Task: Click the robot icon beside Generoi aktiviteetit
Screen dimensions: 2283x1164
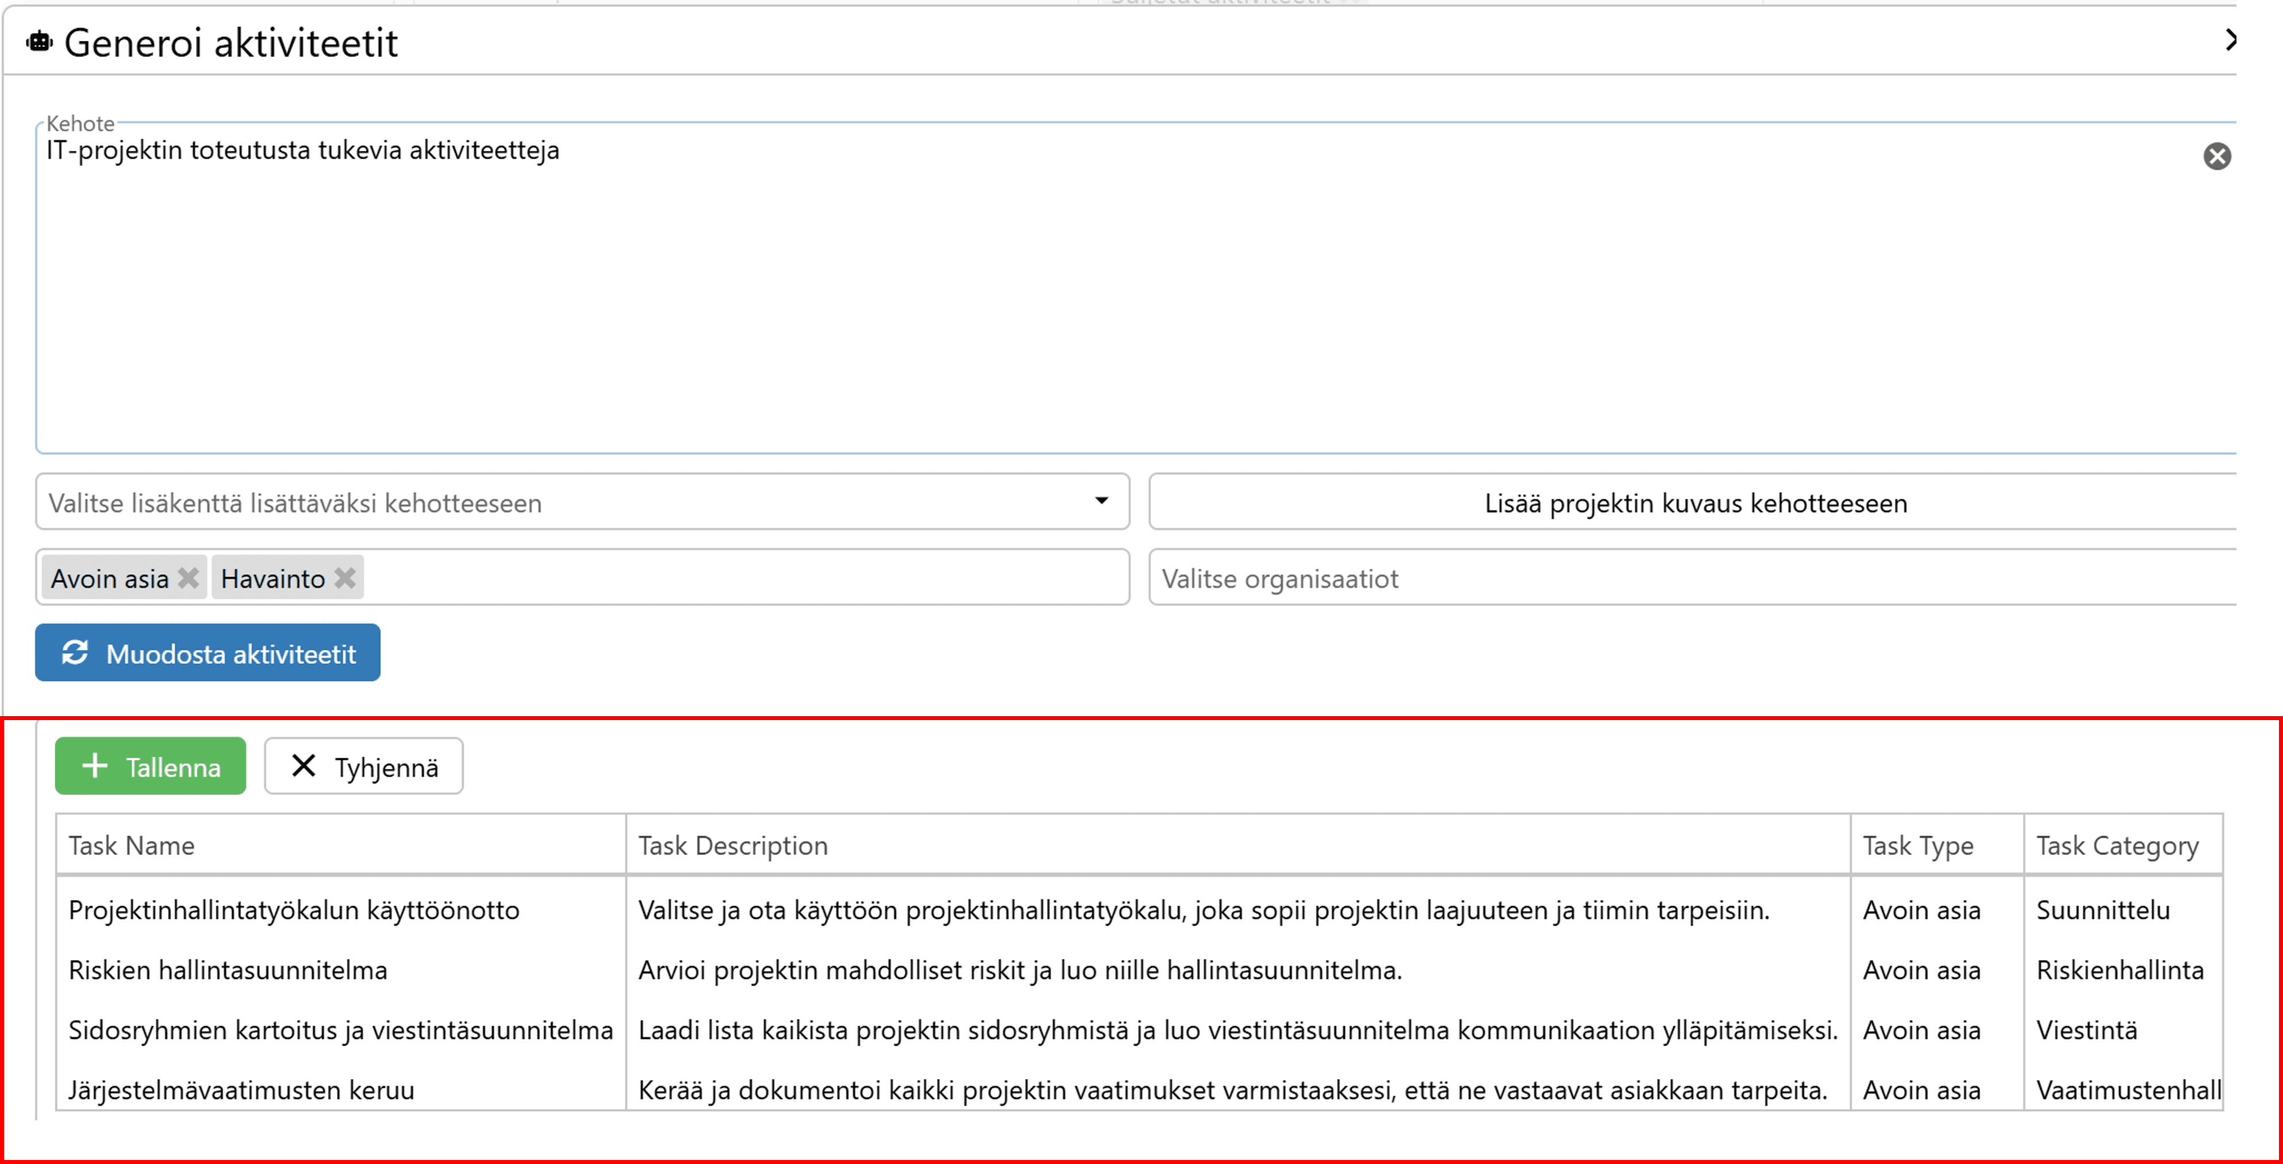Action: click(x=39, y=42)
